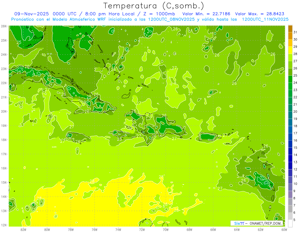Click the '82W' longitude axis label
The image size is (302, 233).
point(23,229)
